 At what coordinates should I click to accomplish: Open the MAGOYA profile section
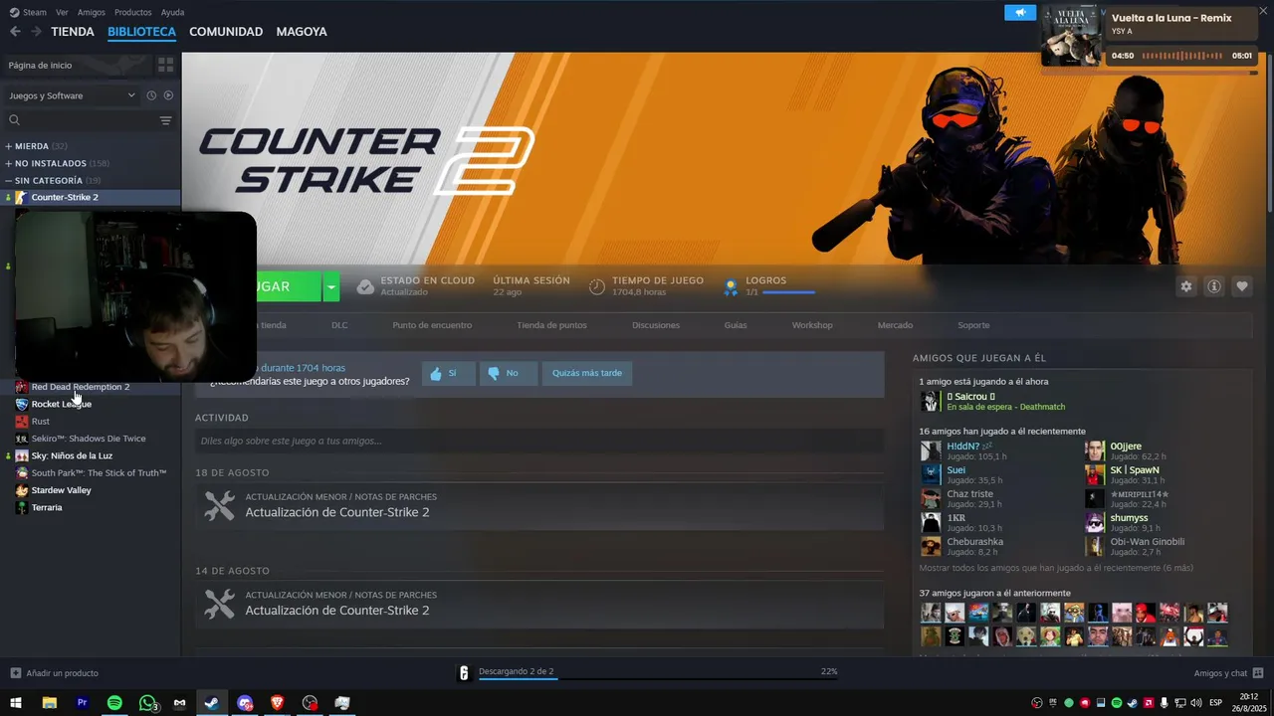pyautogui.click(x=302, y=32)
